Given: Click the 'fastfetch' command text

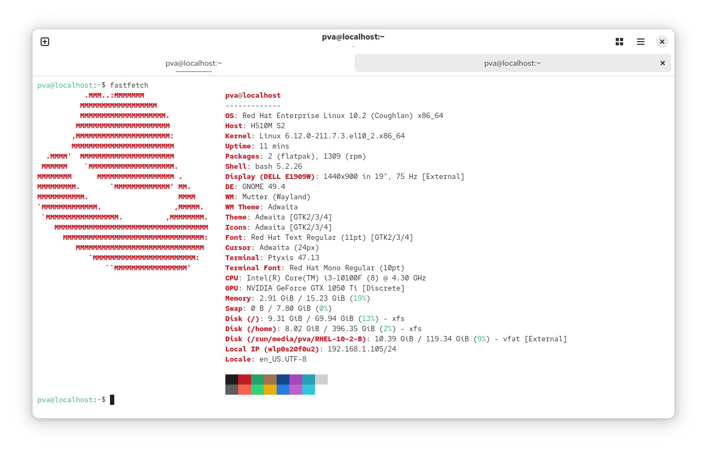Looking at the screenshot, I should 129,85.
